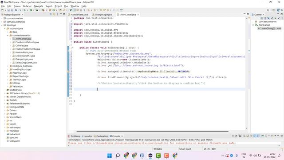Image resolution: width=284 pixels, height=160 pixels.
Task: Open the Source menu
Action: pos(17,6)
